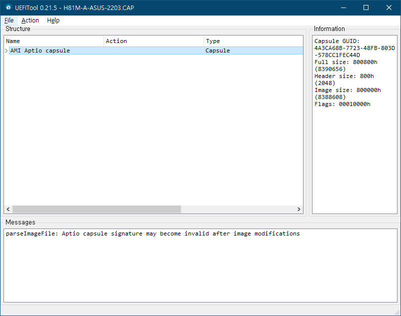Click the Flags: 00010000h line
The height and width of the screenshot is (316, 401).
pyautogui.click(x=342, y=104)
